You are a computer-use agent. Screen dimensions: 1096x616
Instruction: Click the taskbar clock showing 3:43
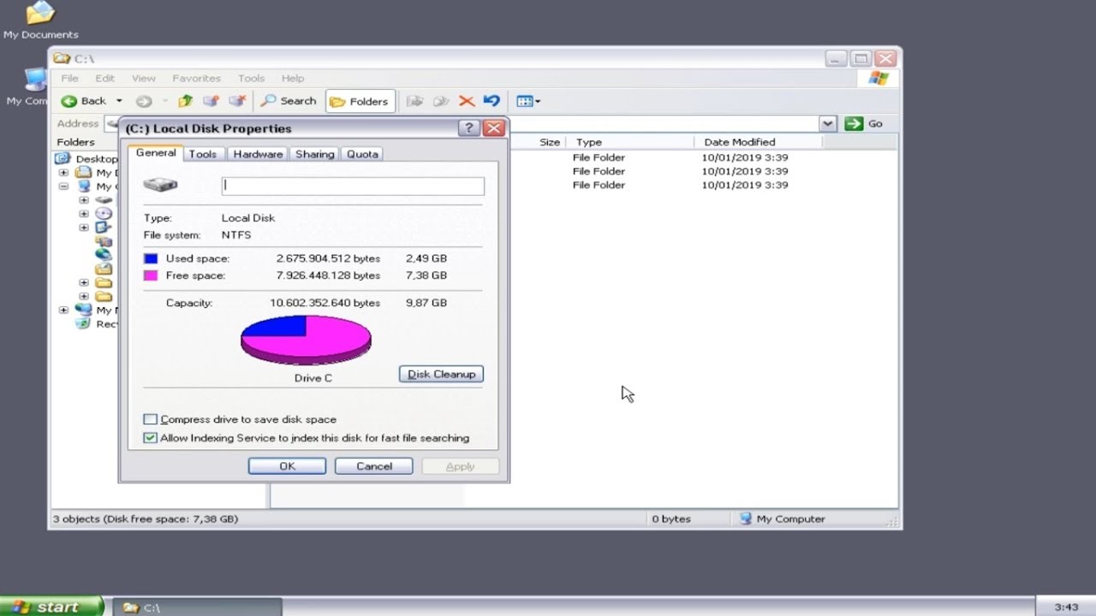click(1066, 607)
